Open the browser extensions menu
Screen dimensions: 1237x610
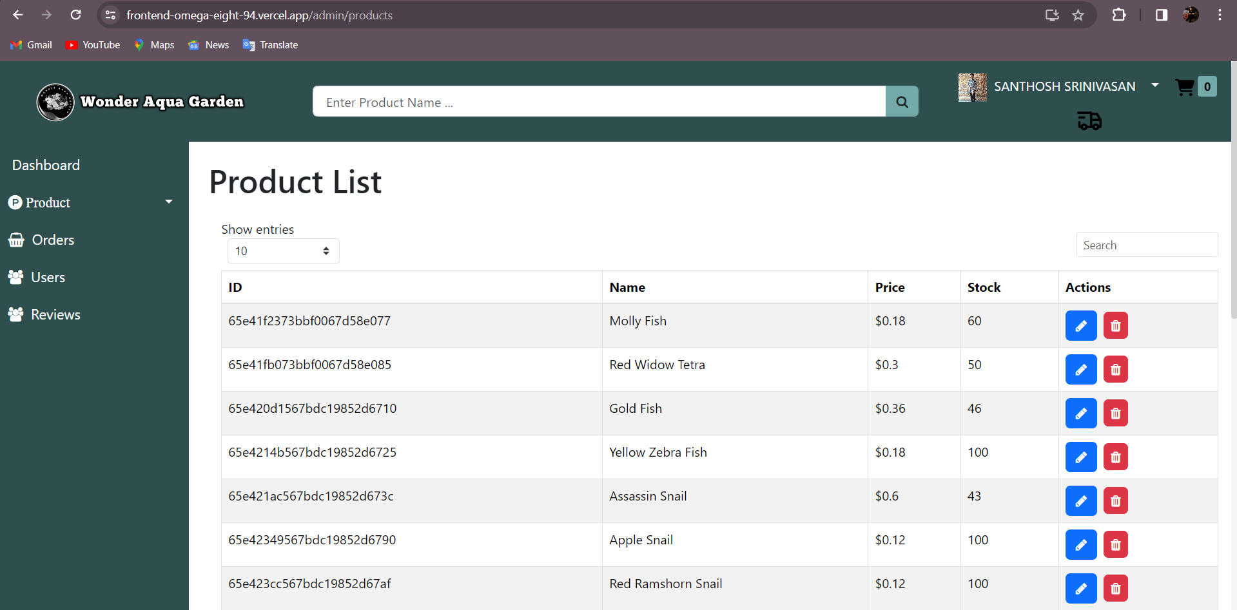pyautogui.click(x=1119, y=15)
